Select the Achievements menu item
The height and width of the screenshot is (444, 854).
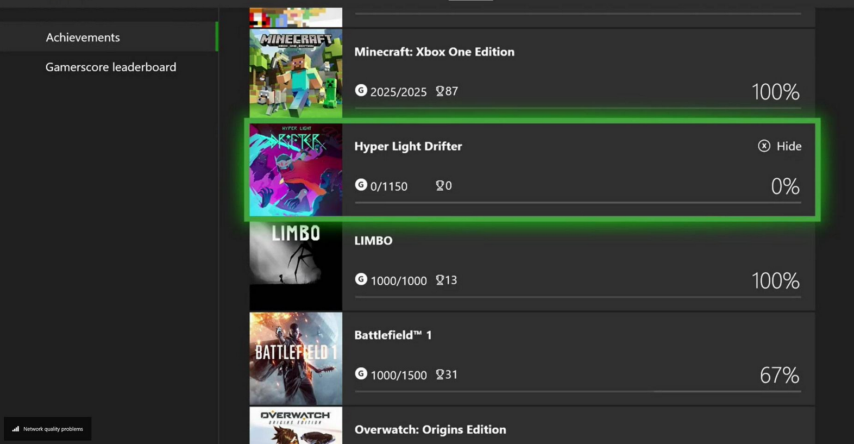83,37
